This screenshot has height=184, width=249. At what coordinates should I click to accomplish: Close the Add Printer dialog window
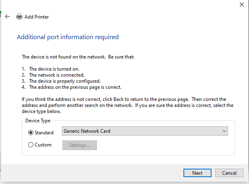tap(241, 5)
